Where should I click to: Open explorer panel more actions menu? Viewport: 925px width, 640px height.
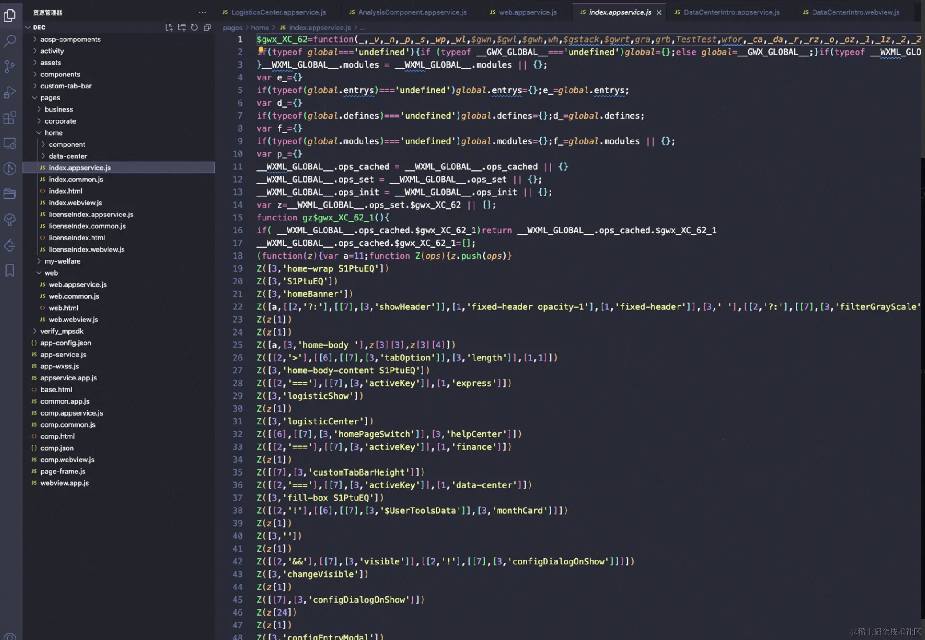coord(202,12)
